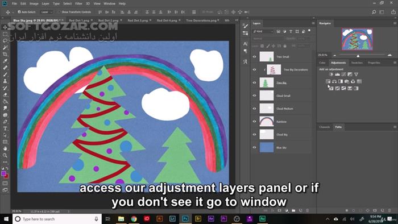This screenshot has height=224, width=398.
Task: Hide the Tree Big Decorations layer
Action: tap(254, 69)
